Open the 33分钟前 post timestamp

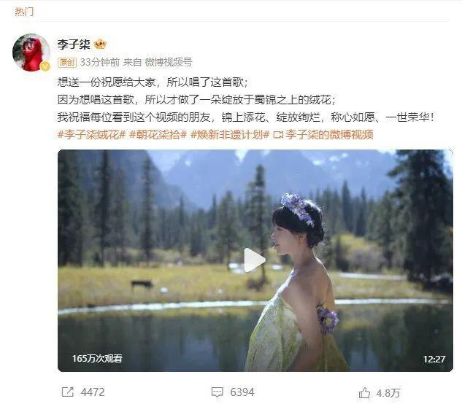coord(100,62)
